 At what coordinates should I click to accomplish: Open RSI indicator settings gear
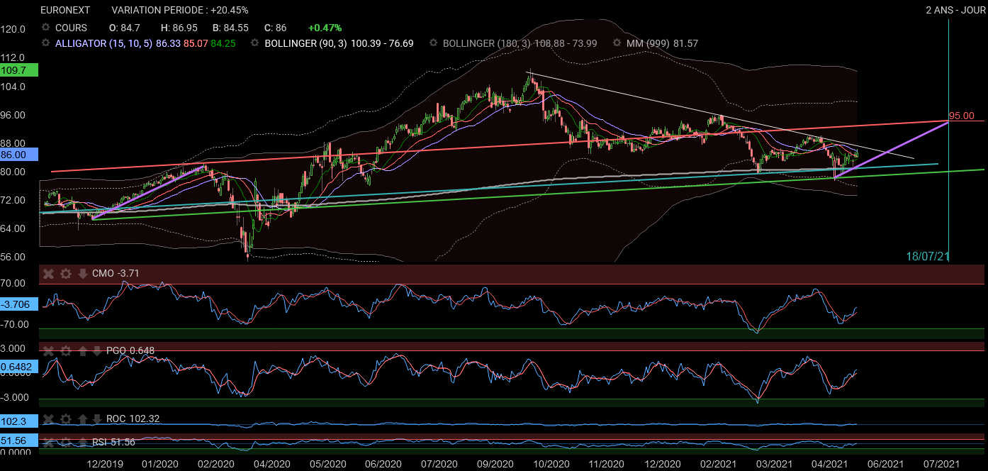[66, 443]
